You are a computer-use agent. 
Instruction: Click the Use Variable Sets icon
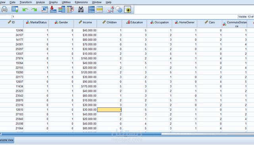coord(119,10)
